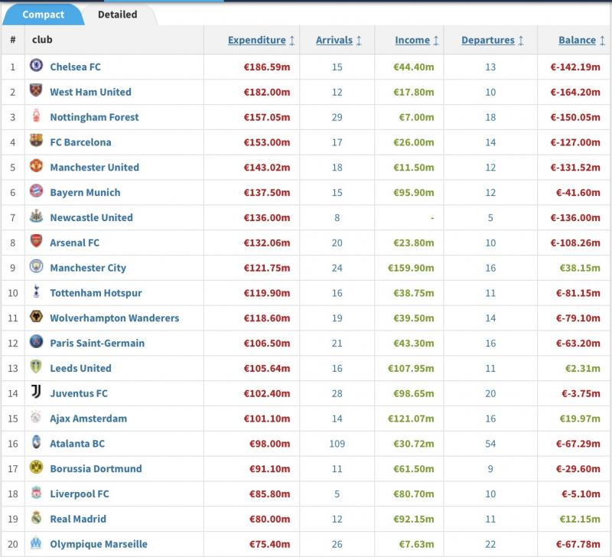The image size is (612, 557).
Task: Open the Olympique Marseille club link
Action: (99, 544)
